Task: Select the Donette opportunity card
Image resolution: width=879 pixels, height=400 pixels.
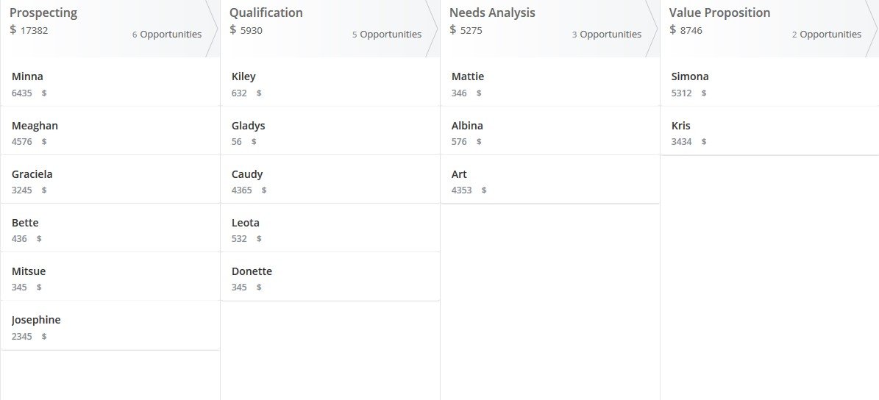Action: (x=330, y=279)
